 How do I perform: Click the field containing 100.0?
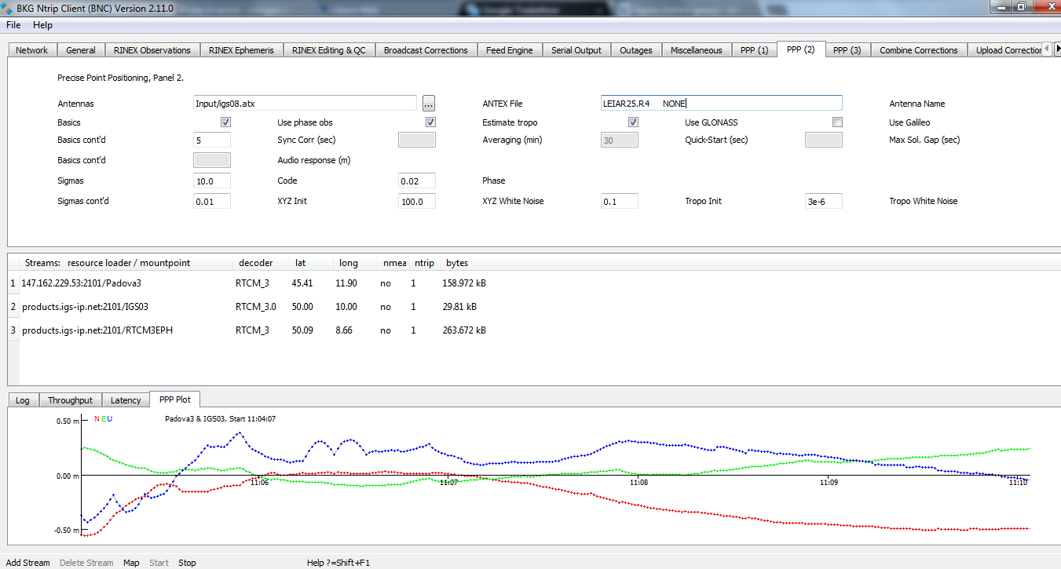[417, 201]
